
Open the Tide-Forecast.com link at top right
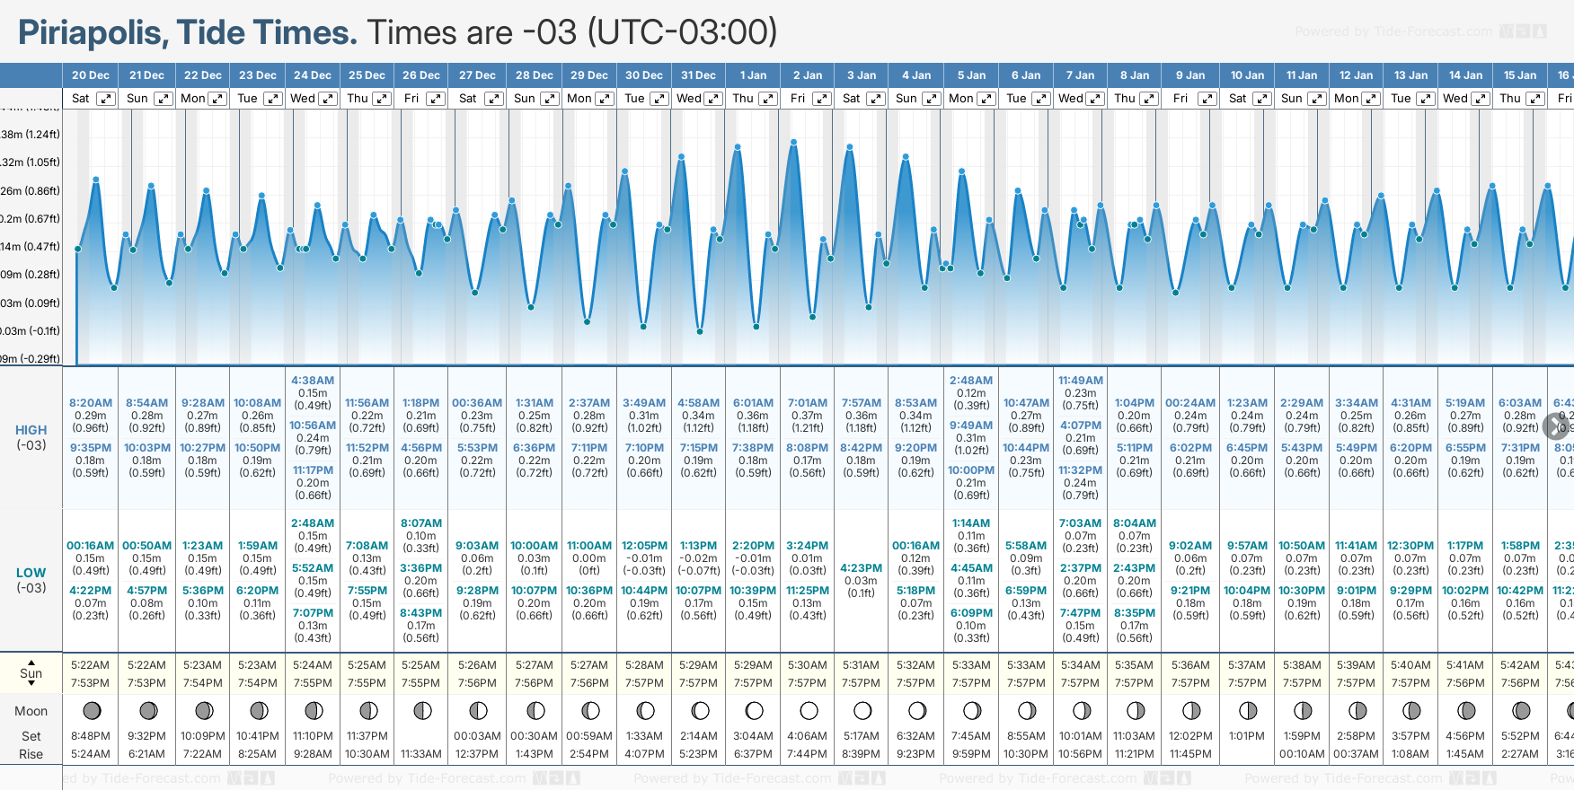[1393, 31]
